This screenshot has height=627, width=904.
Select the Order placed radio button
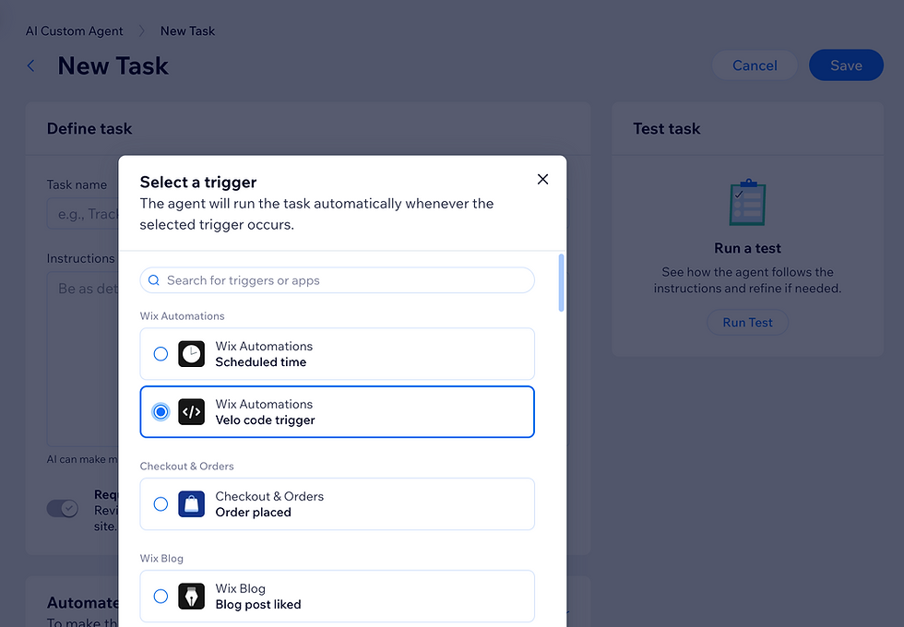coord(161,504)
